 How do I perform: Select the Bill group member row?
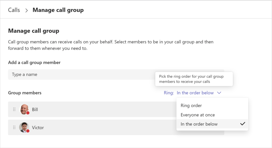tap(92, 109)
